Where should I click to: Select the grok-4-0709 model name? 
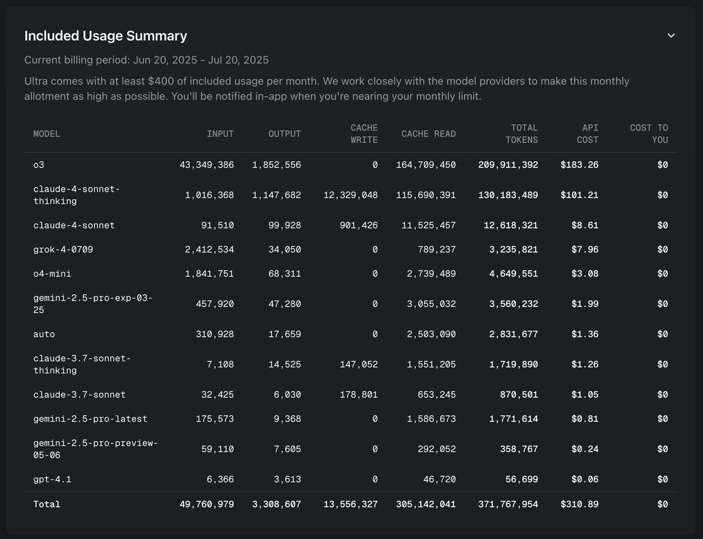(63, 250)
